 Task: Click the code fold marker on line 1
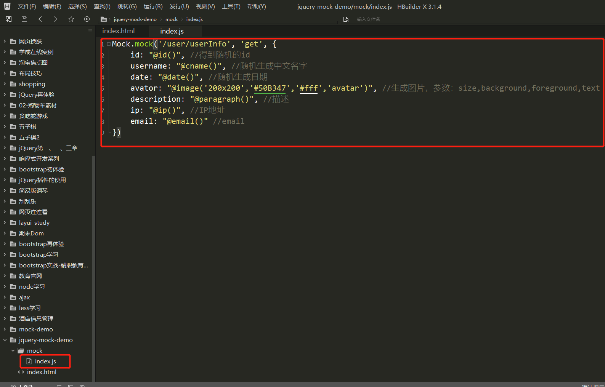click(109, 44)
